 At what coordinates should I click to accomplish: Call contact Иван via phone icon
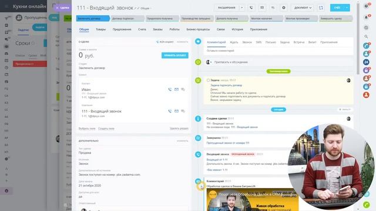coord(170,90)
